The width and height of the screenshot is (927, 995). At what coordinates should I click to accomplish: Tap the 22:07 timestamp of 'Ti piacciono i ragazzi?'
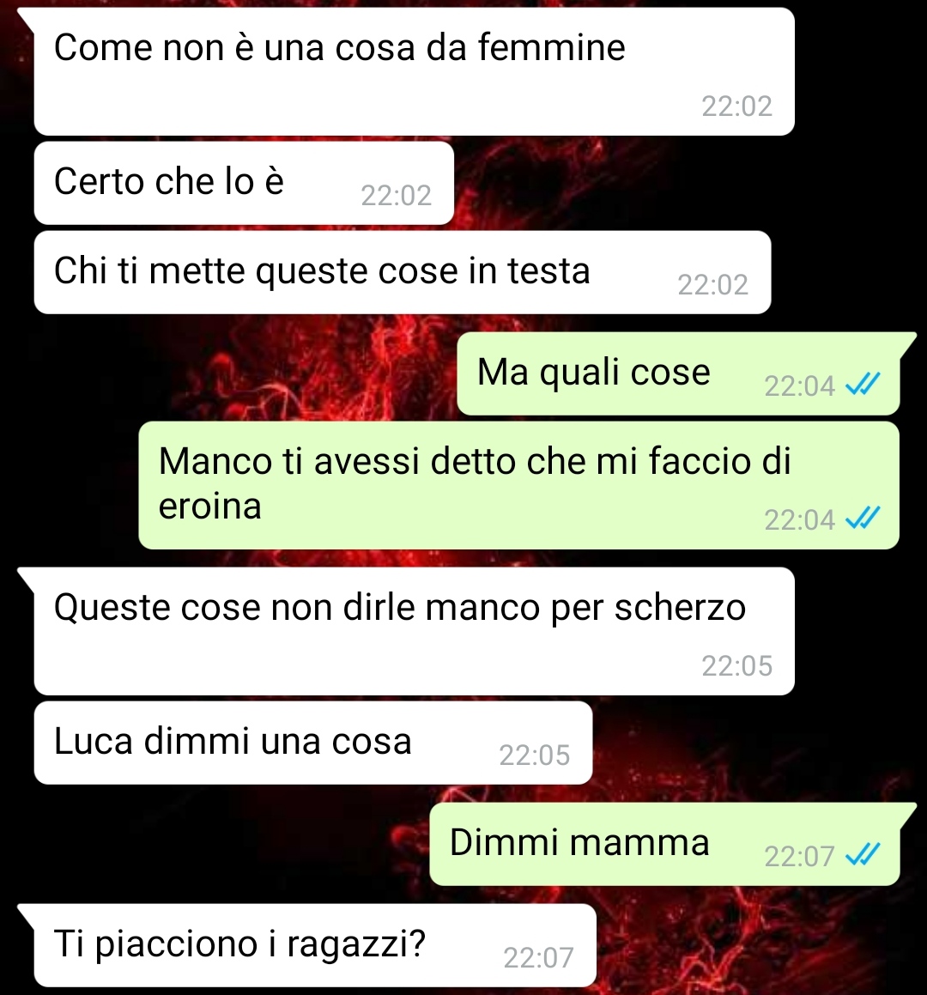point(539,957)
